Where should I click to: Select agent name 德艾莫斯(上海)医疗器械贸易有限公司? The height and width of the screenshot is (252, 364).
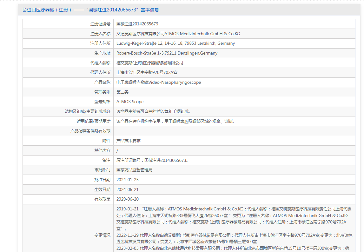150,63
